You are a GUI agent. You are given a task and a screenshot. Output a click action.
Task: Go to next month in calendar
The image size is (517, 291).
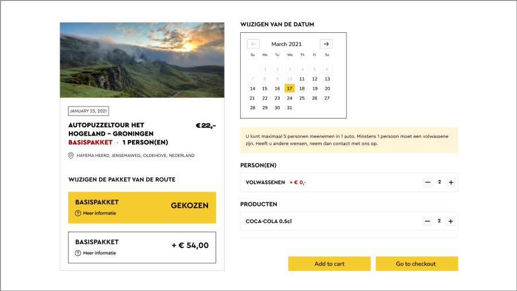click(x=326, y=44)
